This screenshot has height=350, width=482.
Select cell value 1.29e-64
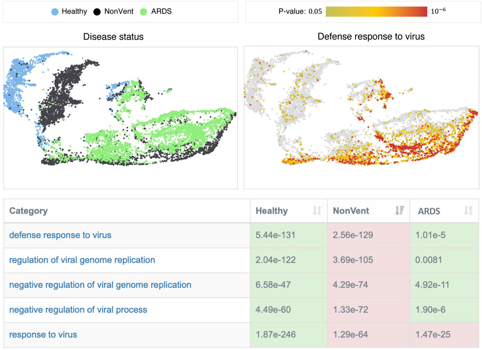(350, 335)
